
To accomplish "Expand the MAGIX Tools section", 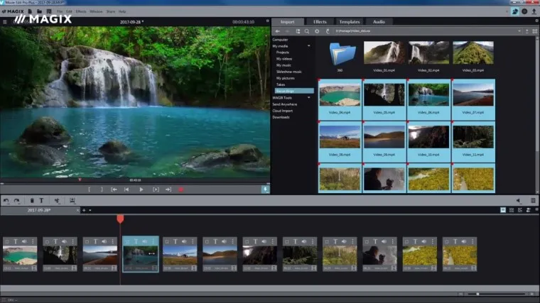I will click(x=309, y=97).
